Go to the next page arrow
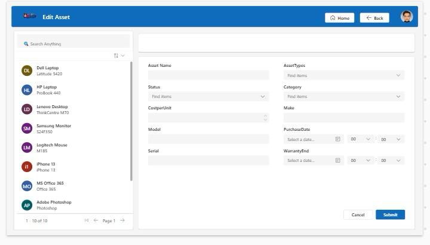 pos(122,220)
